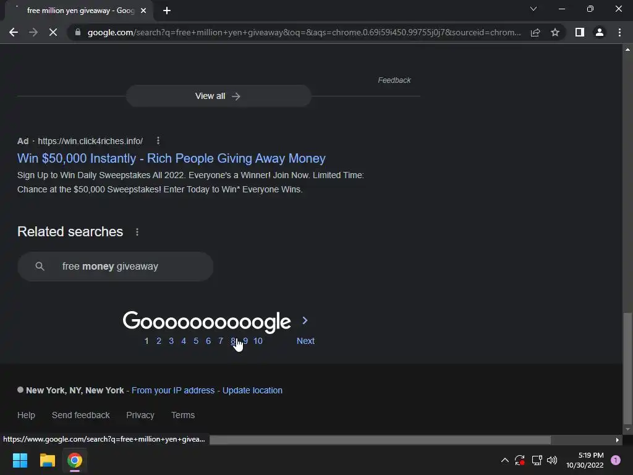Screen dimensions: 633x475
Task: Click From your IP address link
Action: tap(173, 391)
